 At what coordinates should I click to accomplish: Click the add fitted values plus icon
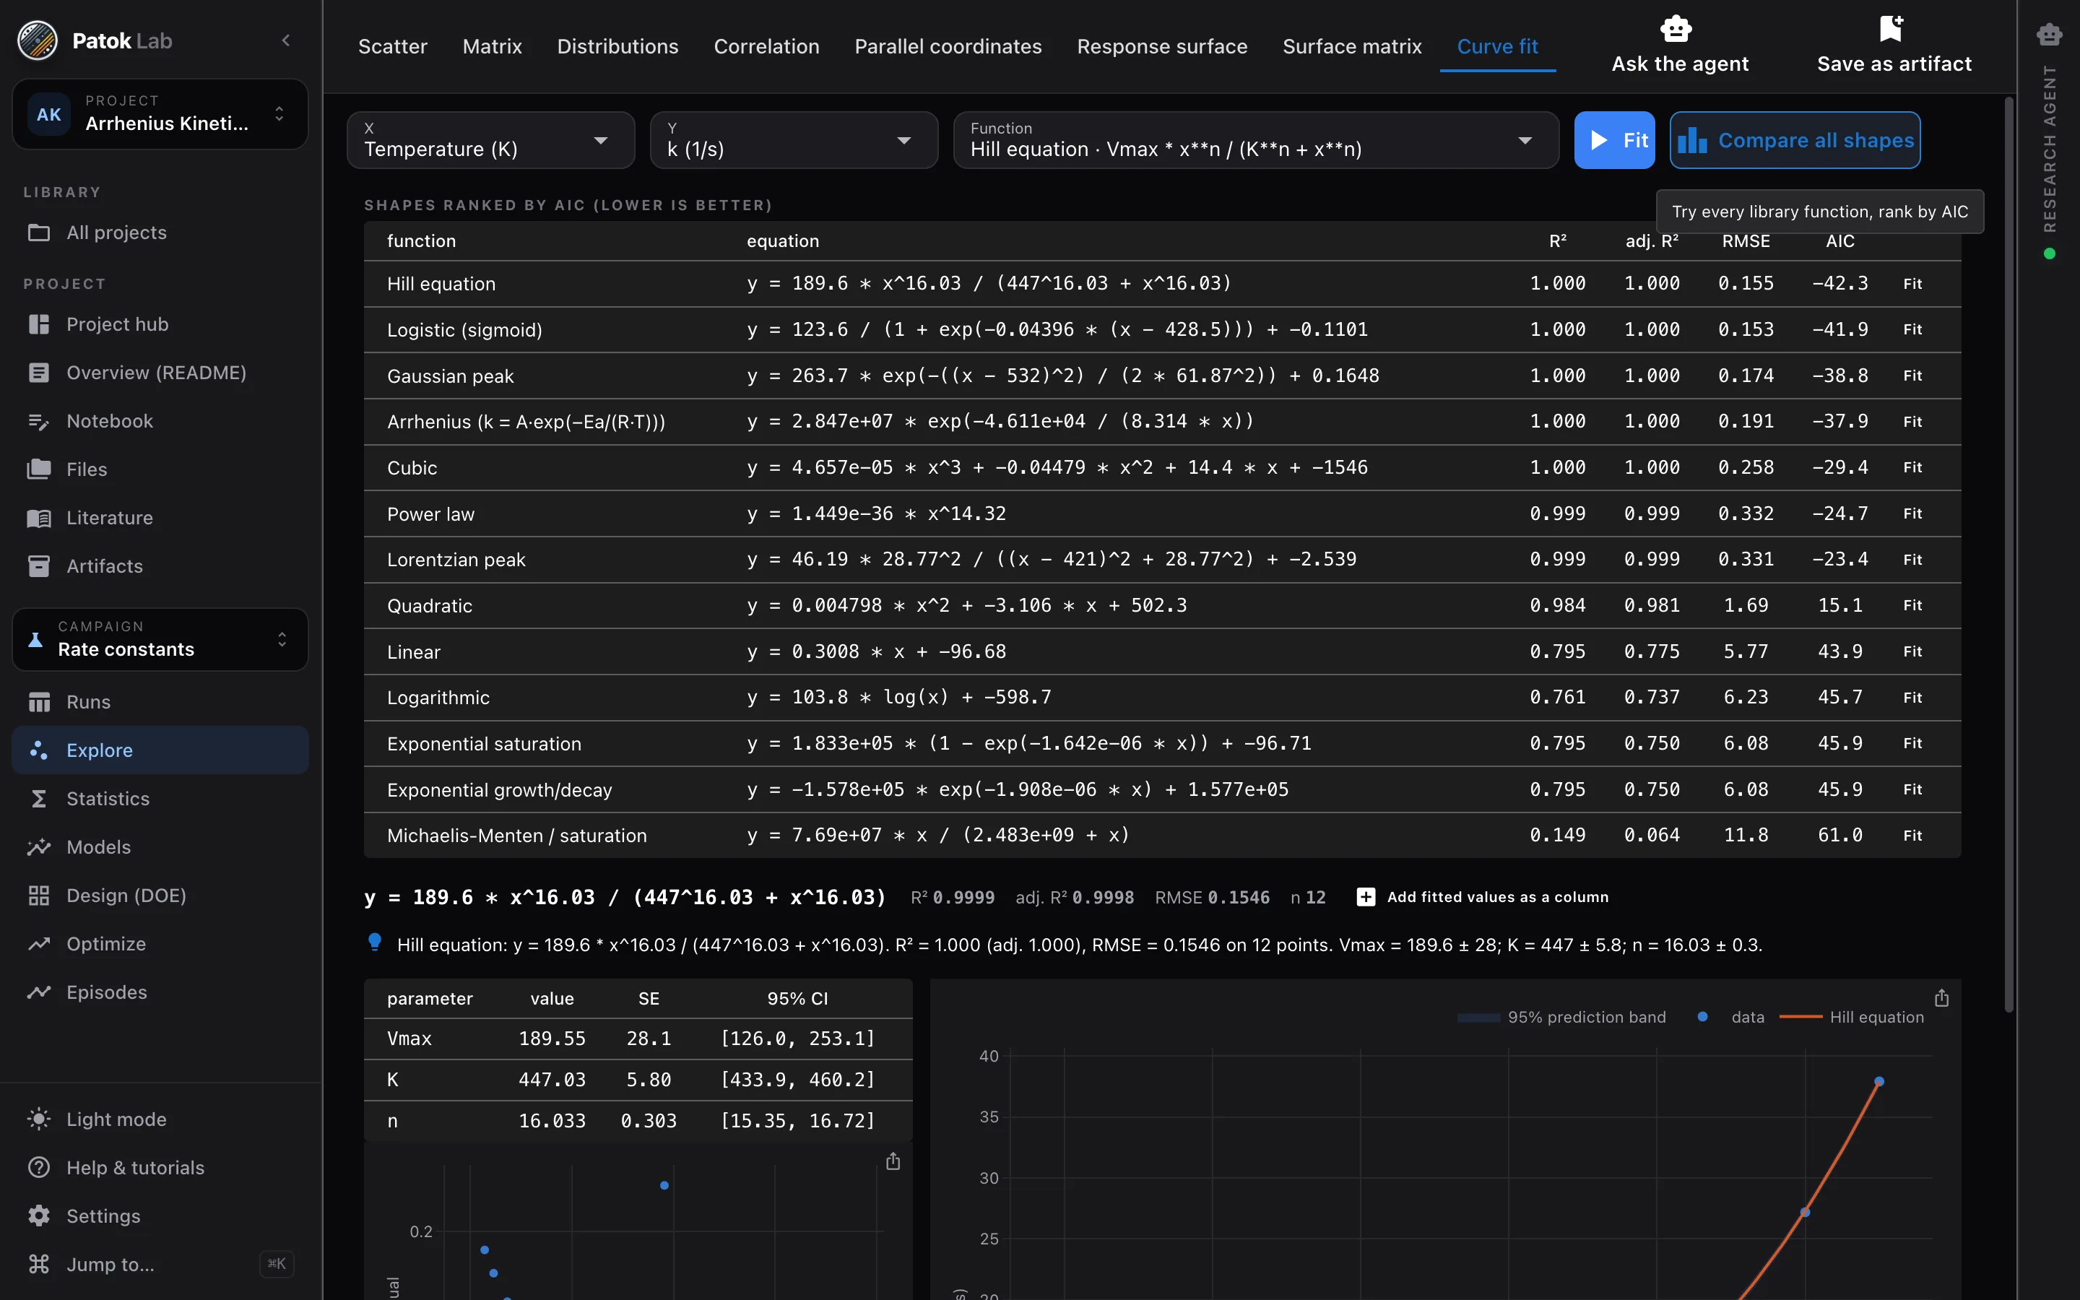pyautogui.click(x=1365, y=897)
